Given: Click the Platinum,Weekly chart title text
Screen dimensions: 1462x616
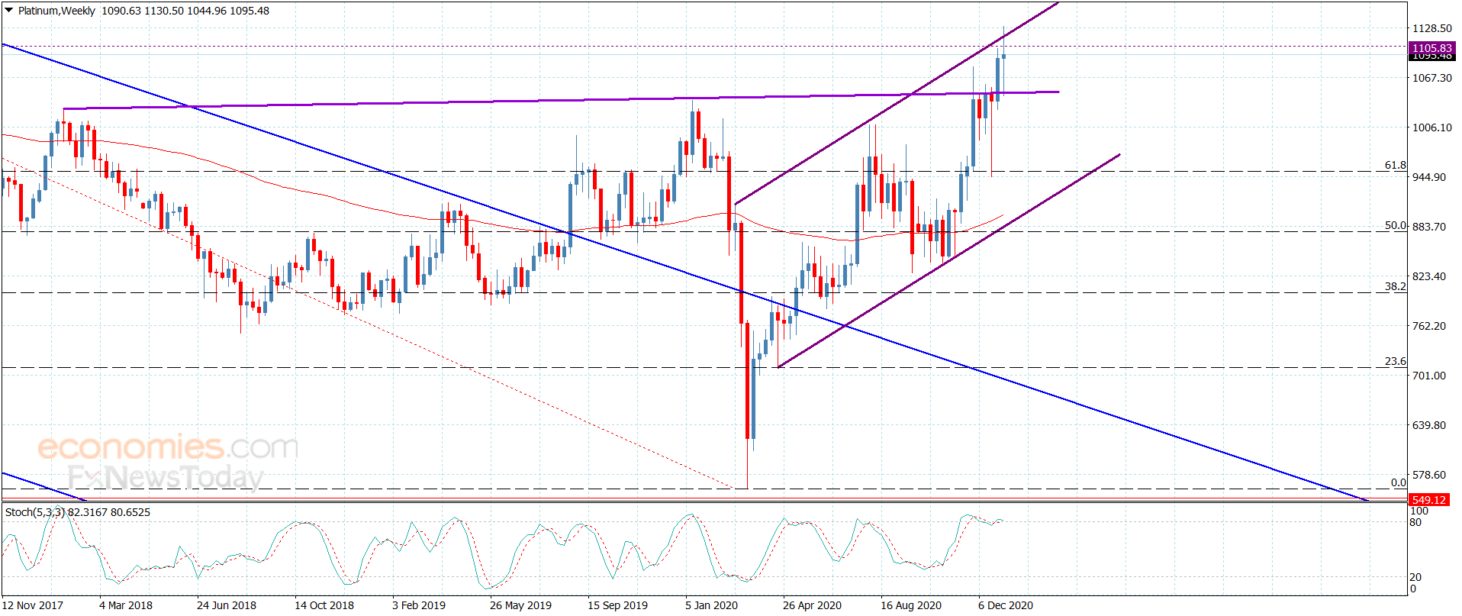Looking at the screenshot, I should pyautogui.click(x=56, y=11).
